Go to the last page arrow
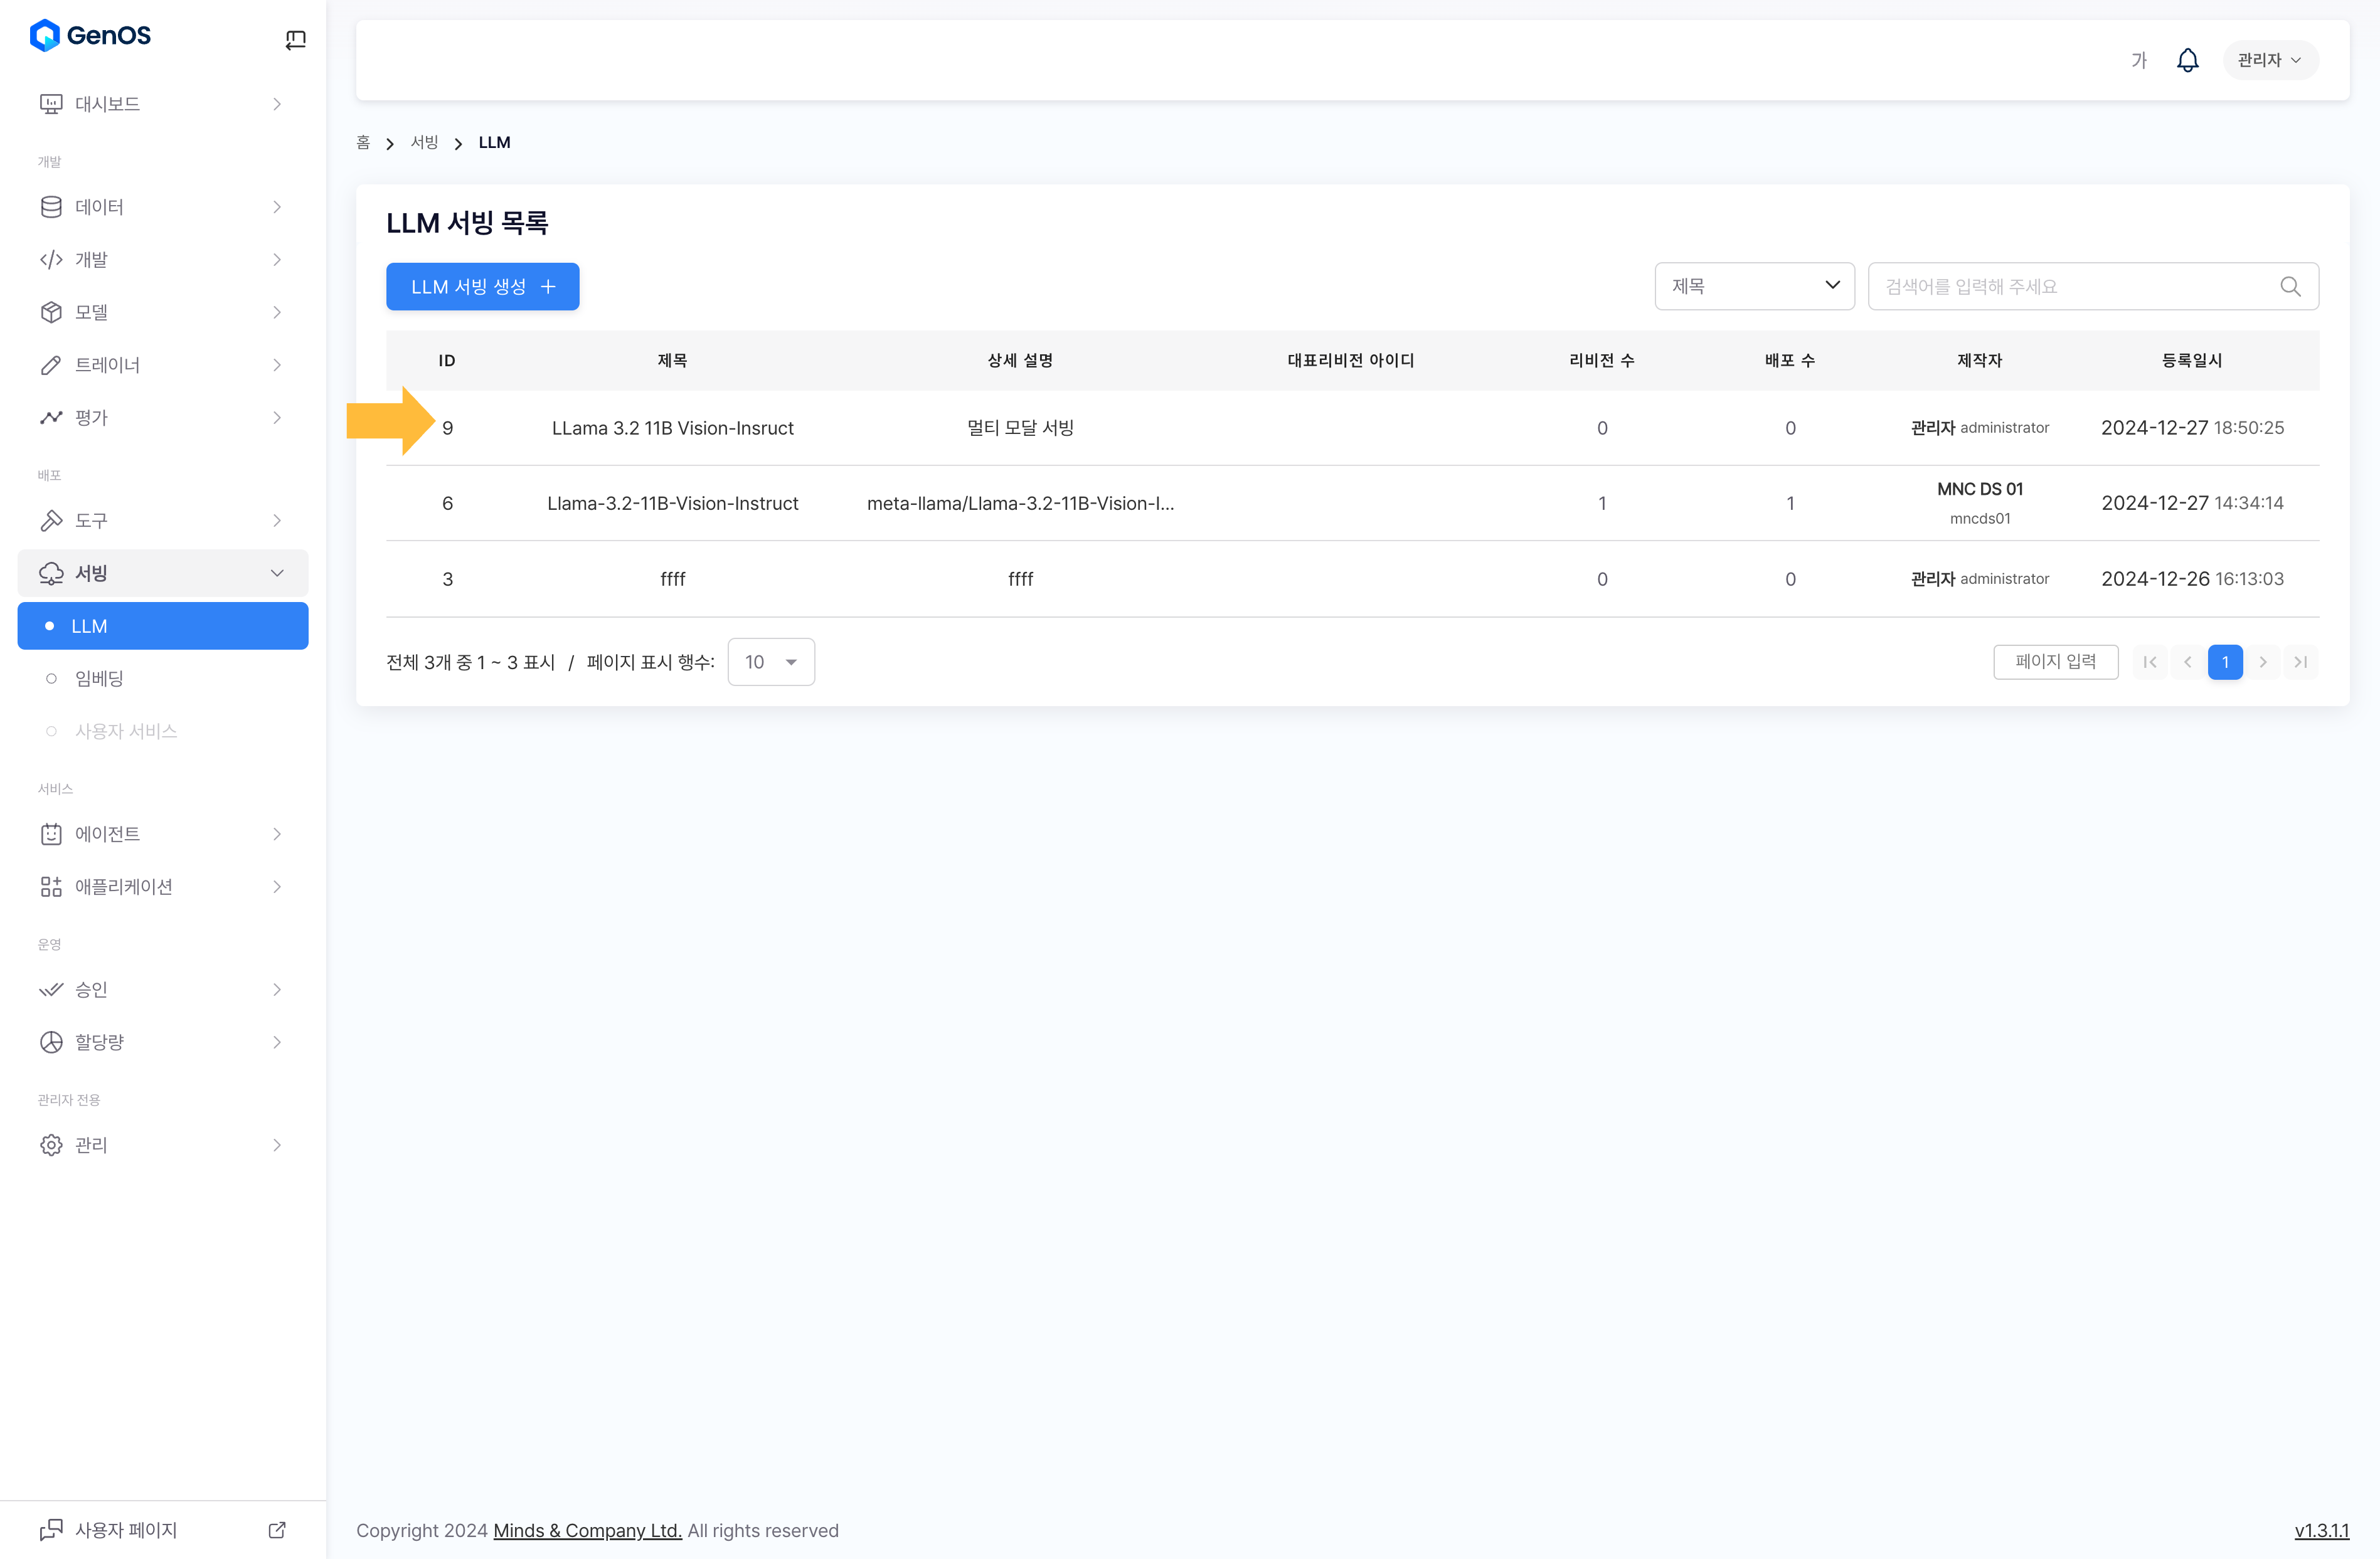 (2300, 662)
